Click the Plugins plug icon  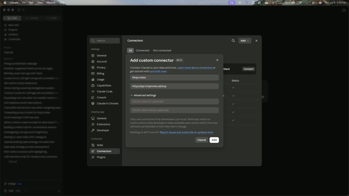click(x=93, y=157)
